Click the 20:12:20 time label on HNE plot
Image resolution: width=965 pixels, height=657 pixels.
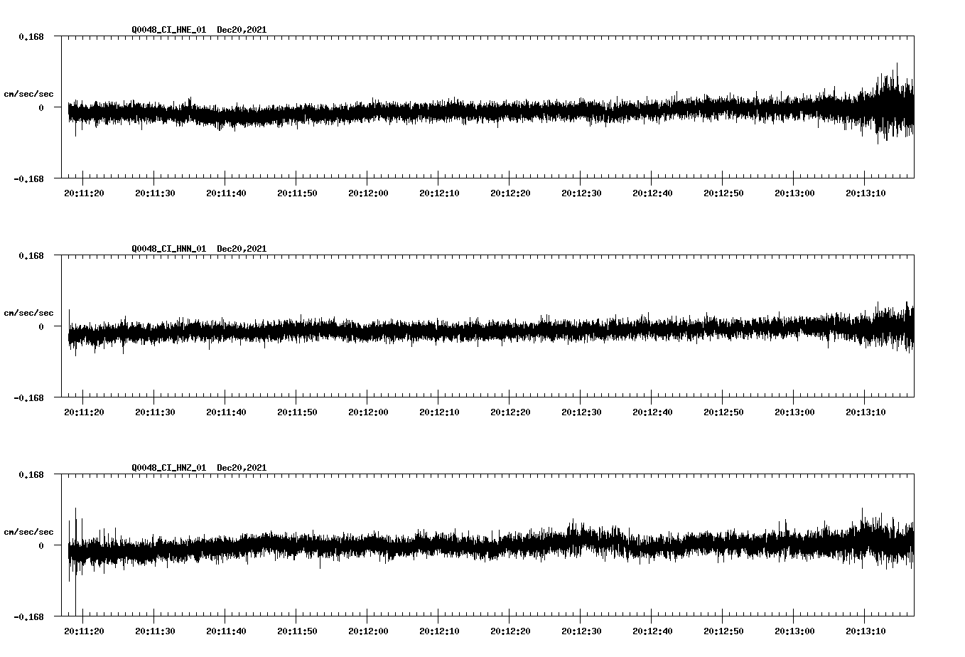point(510,193)
